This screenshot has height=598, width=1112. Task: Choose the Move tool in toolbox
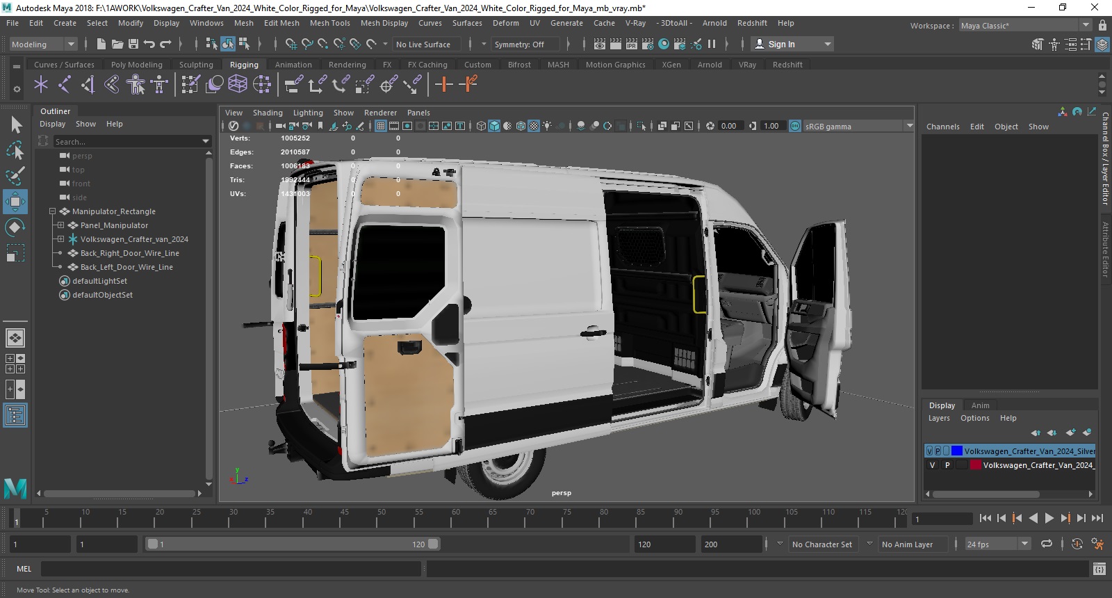[x=15, y=202]
